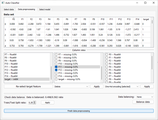Click the F0 column header

pos(14,19)
